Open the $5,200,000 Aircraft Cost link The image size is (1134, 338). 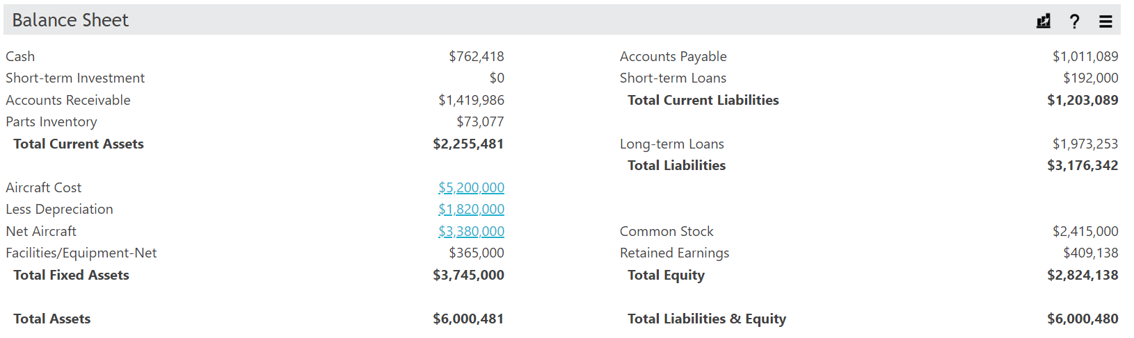click(471, 187)
